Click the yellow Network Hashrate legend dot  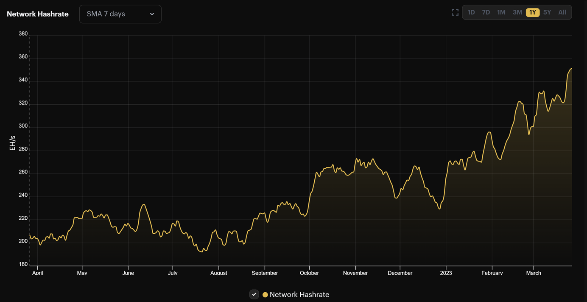tap(265, 294)
